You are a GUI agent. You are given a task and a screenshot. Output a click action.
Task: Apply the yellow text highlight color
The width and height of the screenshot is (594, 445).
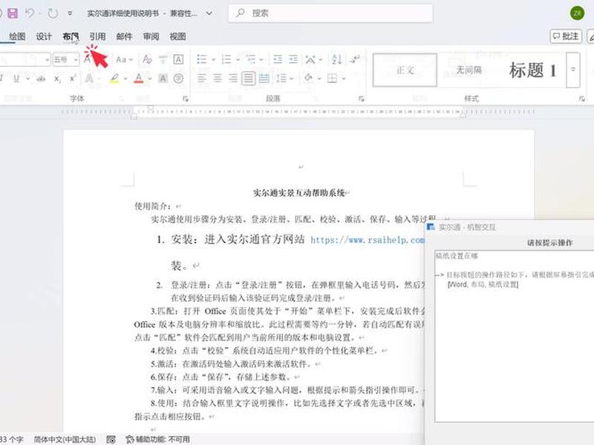[114, 79]
